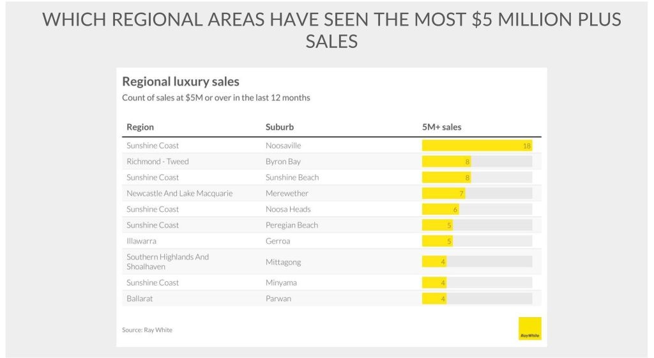
Task: Select the Illawarra region cell
Action: coord(141,241)
